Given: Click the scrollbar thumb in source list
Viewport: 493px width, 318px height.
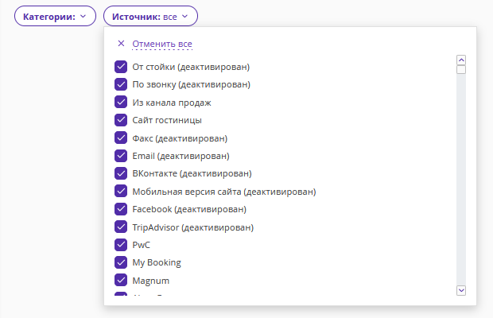Looking at the screenshot, I should click(x=461, y=69).
